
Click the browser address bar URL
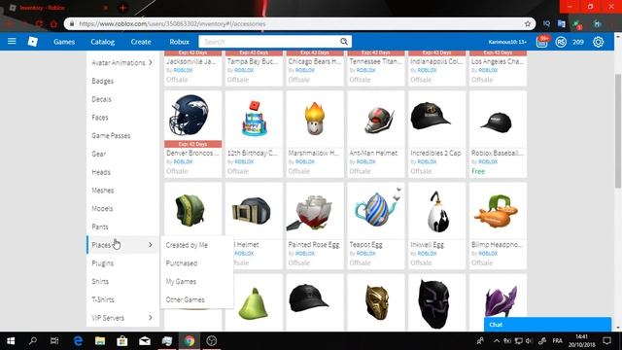172,23
